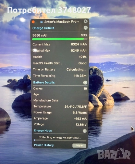This screenshot has width=135, height=164.
Task: Click the Energy Hogs help question mark
Action: pos(85,131)
